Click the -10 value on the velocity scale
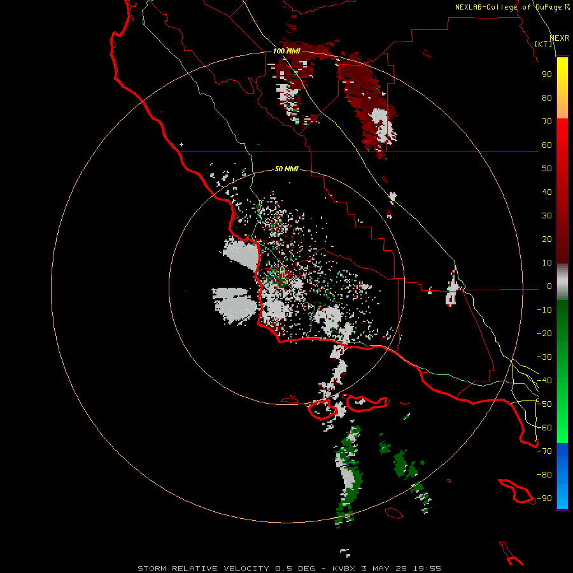 pos(544,310)
